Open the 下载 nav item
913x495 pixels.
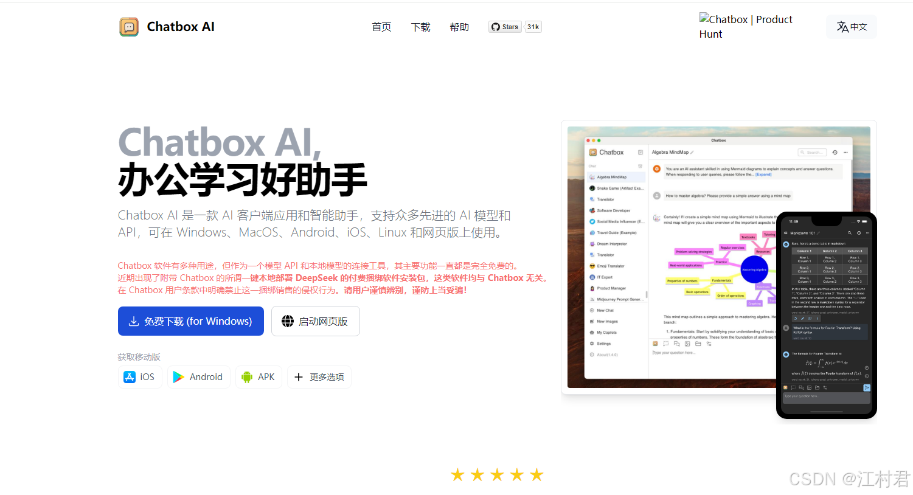pyautogui.click(x=420, y=27)
